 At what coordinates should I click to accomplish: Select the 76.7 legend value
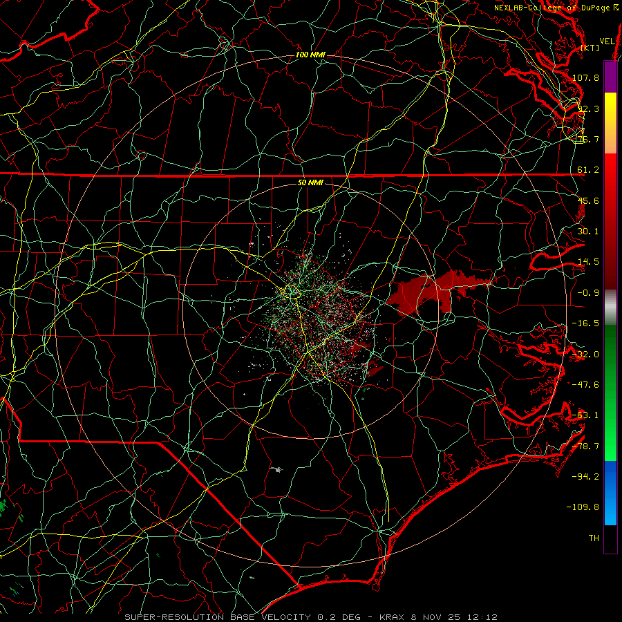point(588,139)
